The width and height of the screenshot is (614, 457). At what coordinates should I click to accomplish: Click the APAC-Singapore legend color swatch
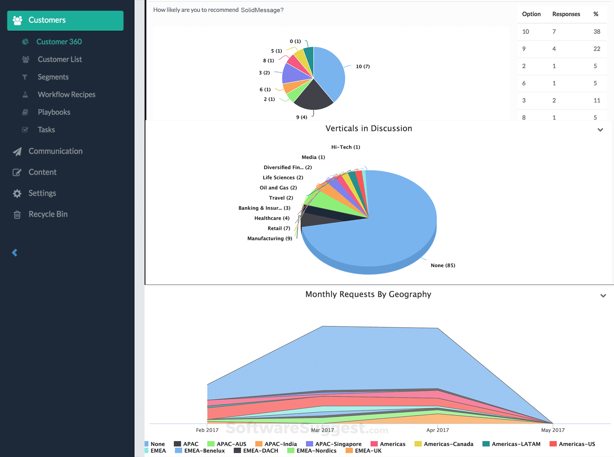click(309, 444)
